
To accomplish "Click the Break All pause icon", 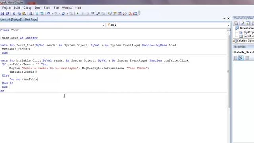I will [83, 14].
